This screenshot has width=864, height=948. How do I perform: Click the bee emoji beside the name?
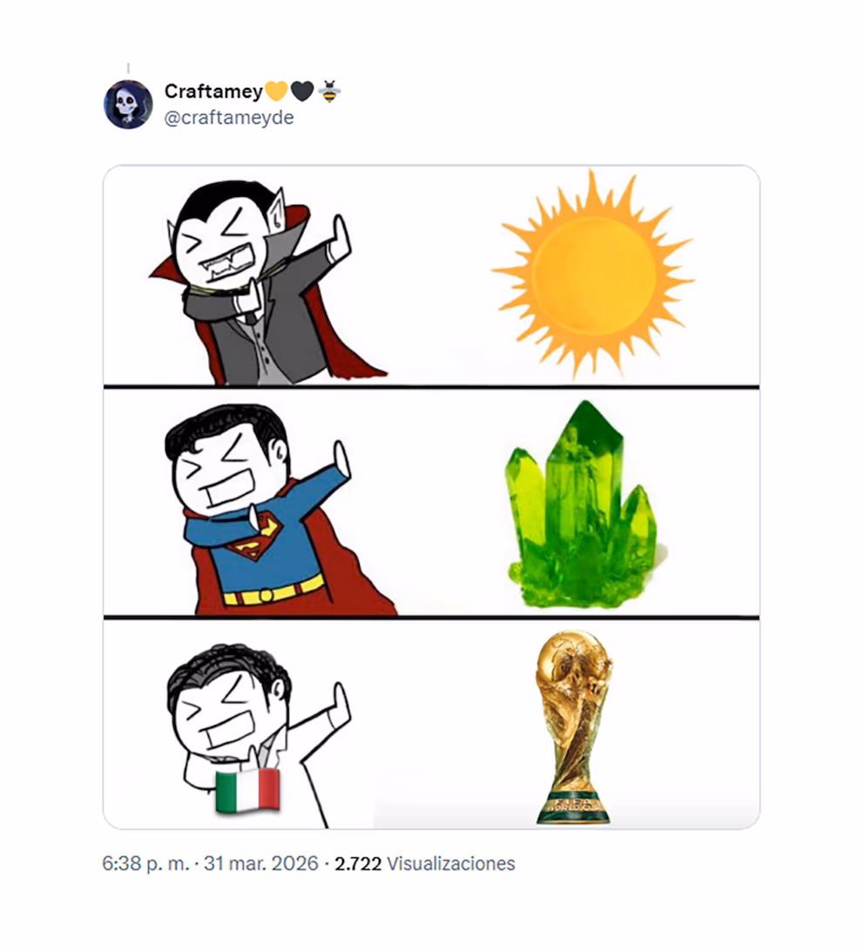pyautogui.click(x=328, y=91)
